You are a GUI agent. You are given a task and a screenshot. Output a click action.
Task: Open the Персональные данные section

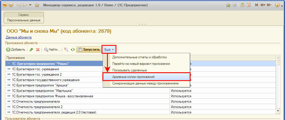click(x=24, y=20)
